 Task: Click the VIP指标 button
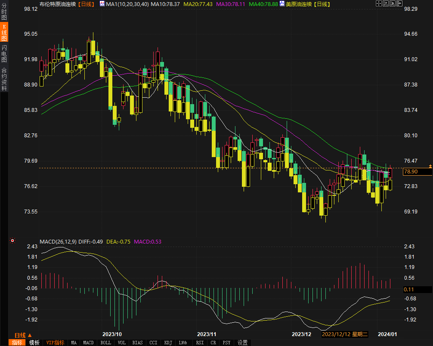(56, 343)
